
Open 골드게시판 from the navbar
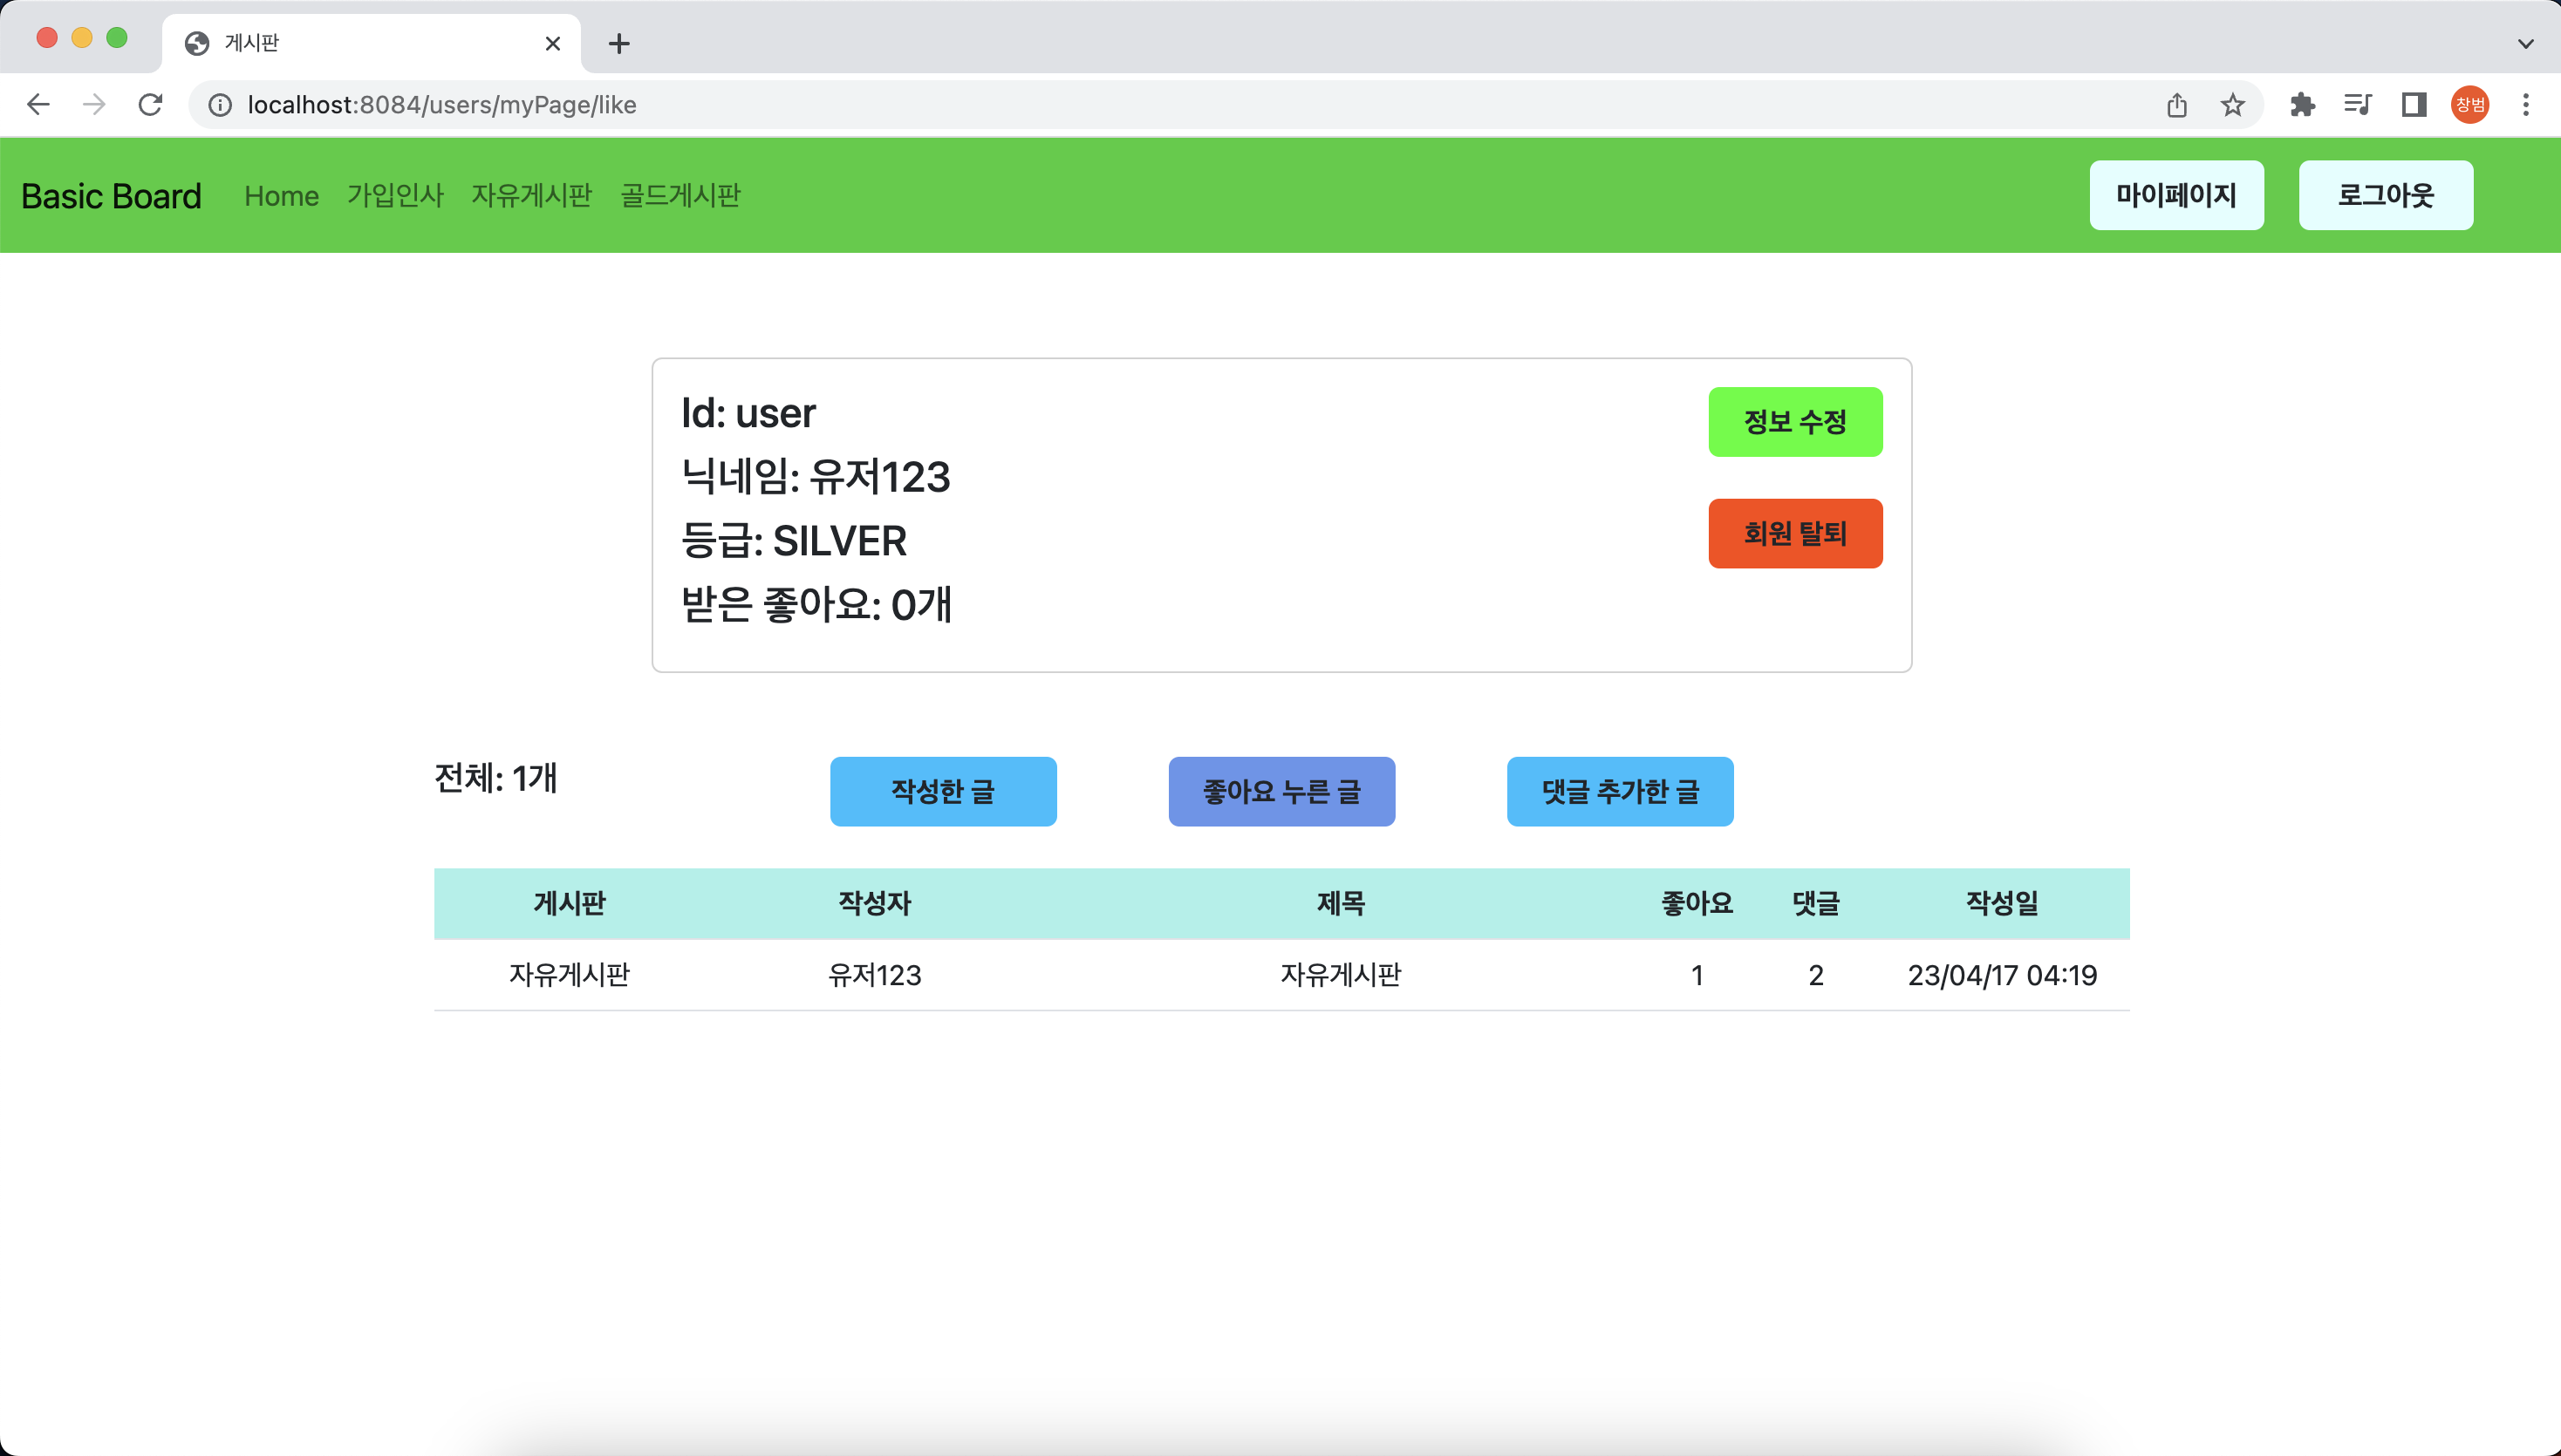[x=680, y=196]
